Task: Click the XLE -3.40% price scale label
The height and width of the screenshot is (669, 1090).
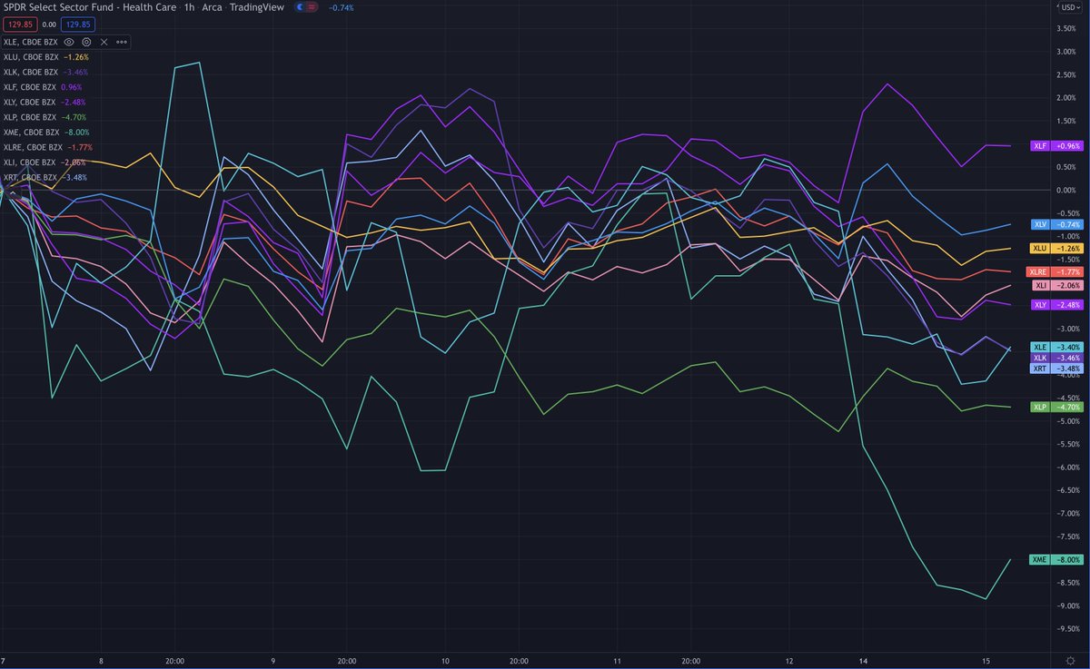Action: [x=1056, y=347]
